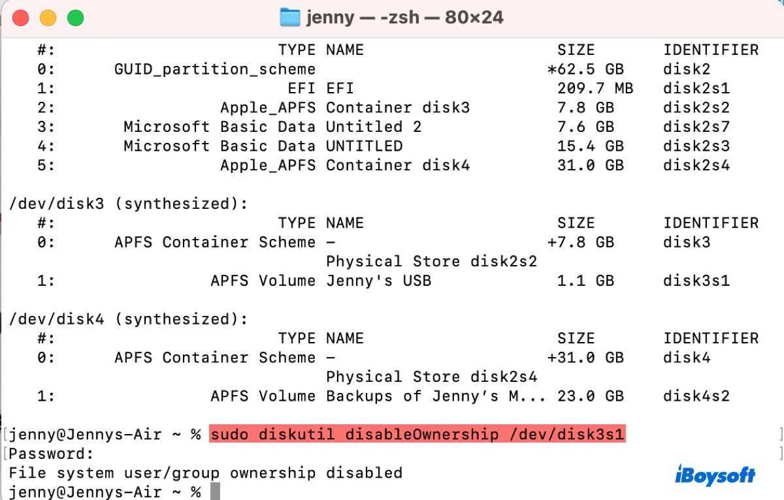Click the GUID_partition_scheme row
This screenshot has height=500, width=784.
(x=216, y=69)
